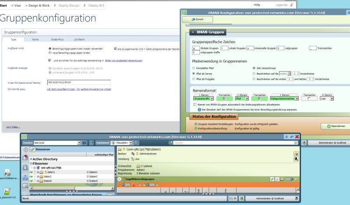Collapse the Fileserver tree node
350x205 pixels.
click(31, 164)
